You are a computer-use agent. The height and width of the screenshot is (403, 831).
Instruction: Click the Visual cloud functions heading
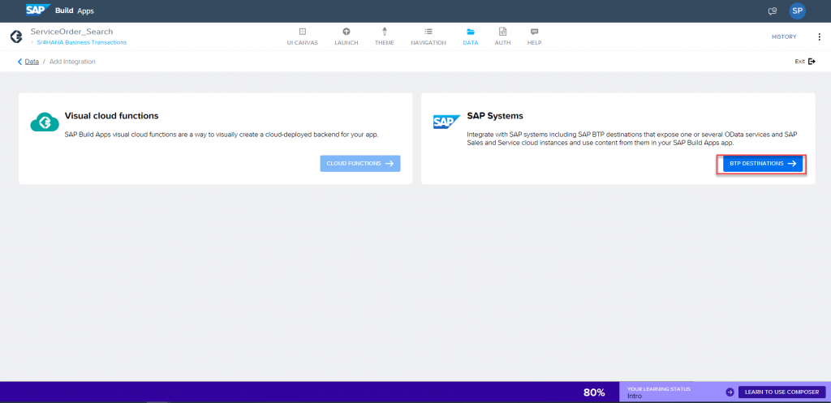(x=111, y=115)
